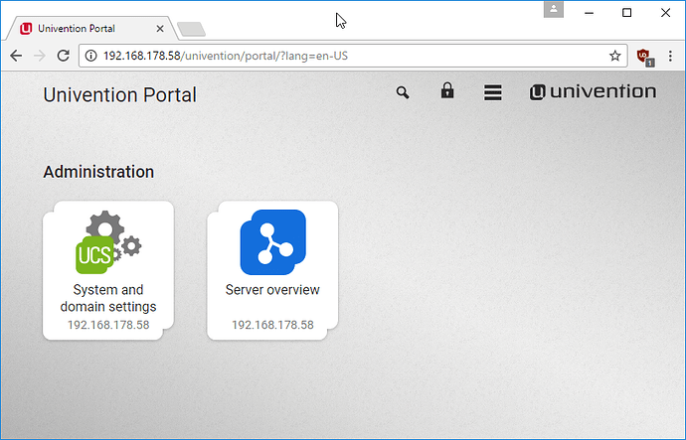The height and width of the screenshot is (440, 686).
Task: Bookmark page with the star icon
Action: coord(615,56)
